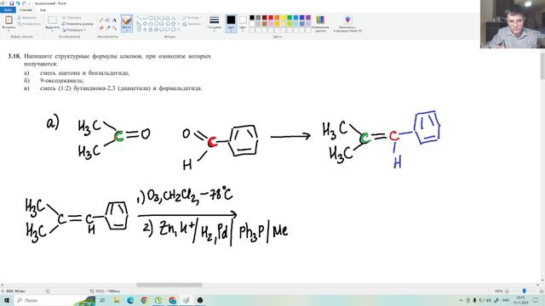Select the triangle shape in Shapes gallery

[173, 18]
